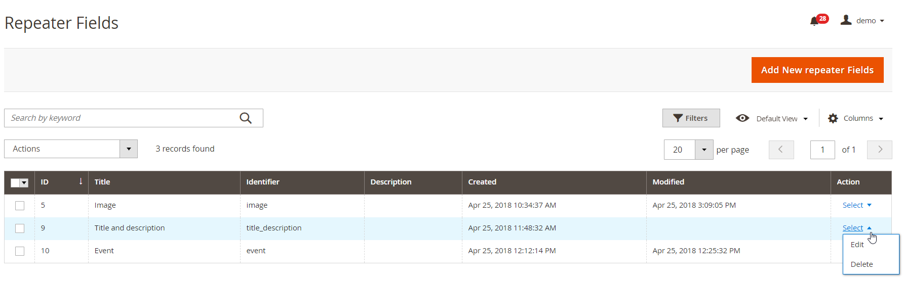Go to next page arrow

point(880,150)
